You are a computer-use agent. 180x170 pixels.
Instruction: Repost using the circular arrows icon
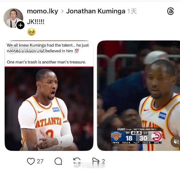[x=77, y=161]
